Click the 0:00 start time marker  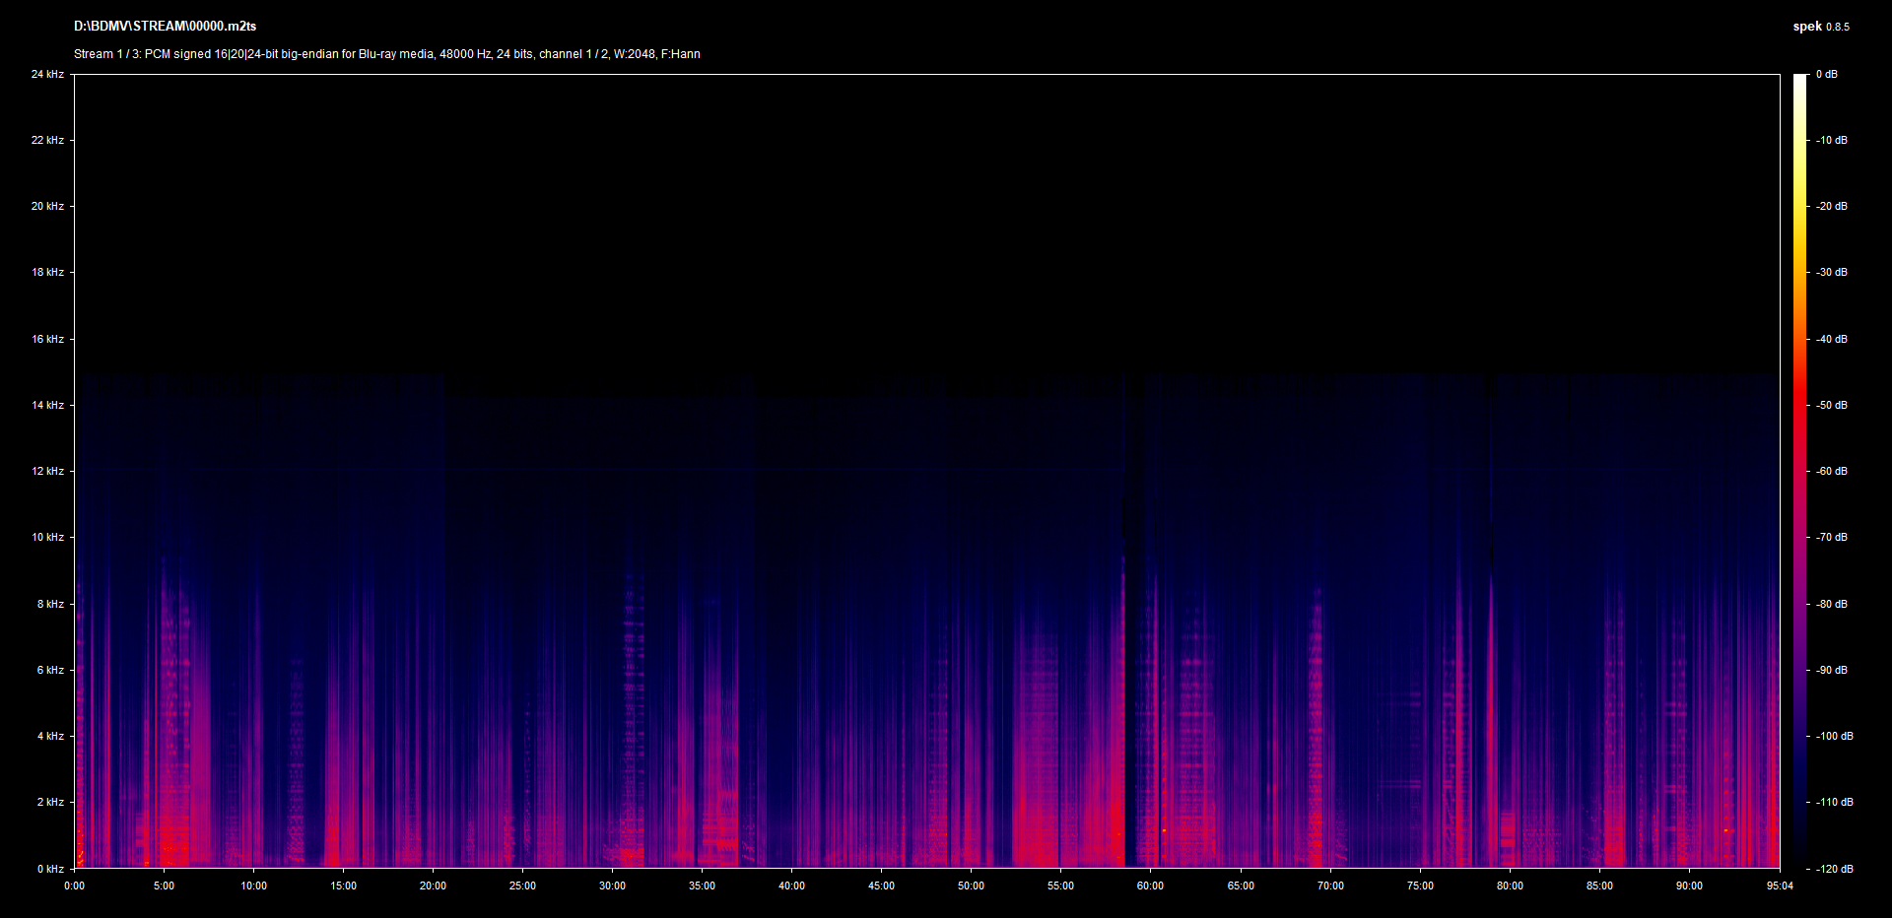[x=75, y=885]
